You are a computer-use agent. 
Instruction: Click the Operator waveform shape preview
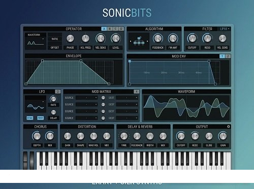(x=36, y=43)
